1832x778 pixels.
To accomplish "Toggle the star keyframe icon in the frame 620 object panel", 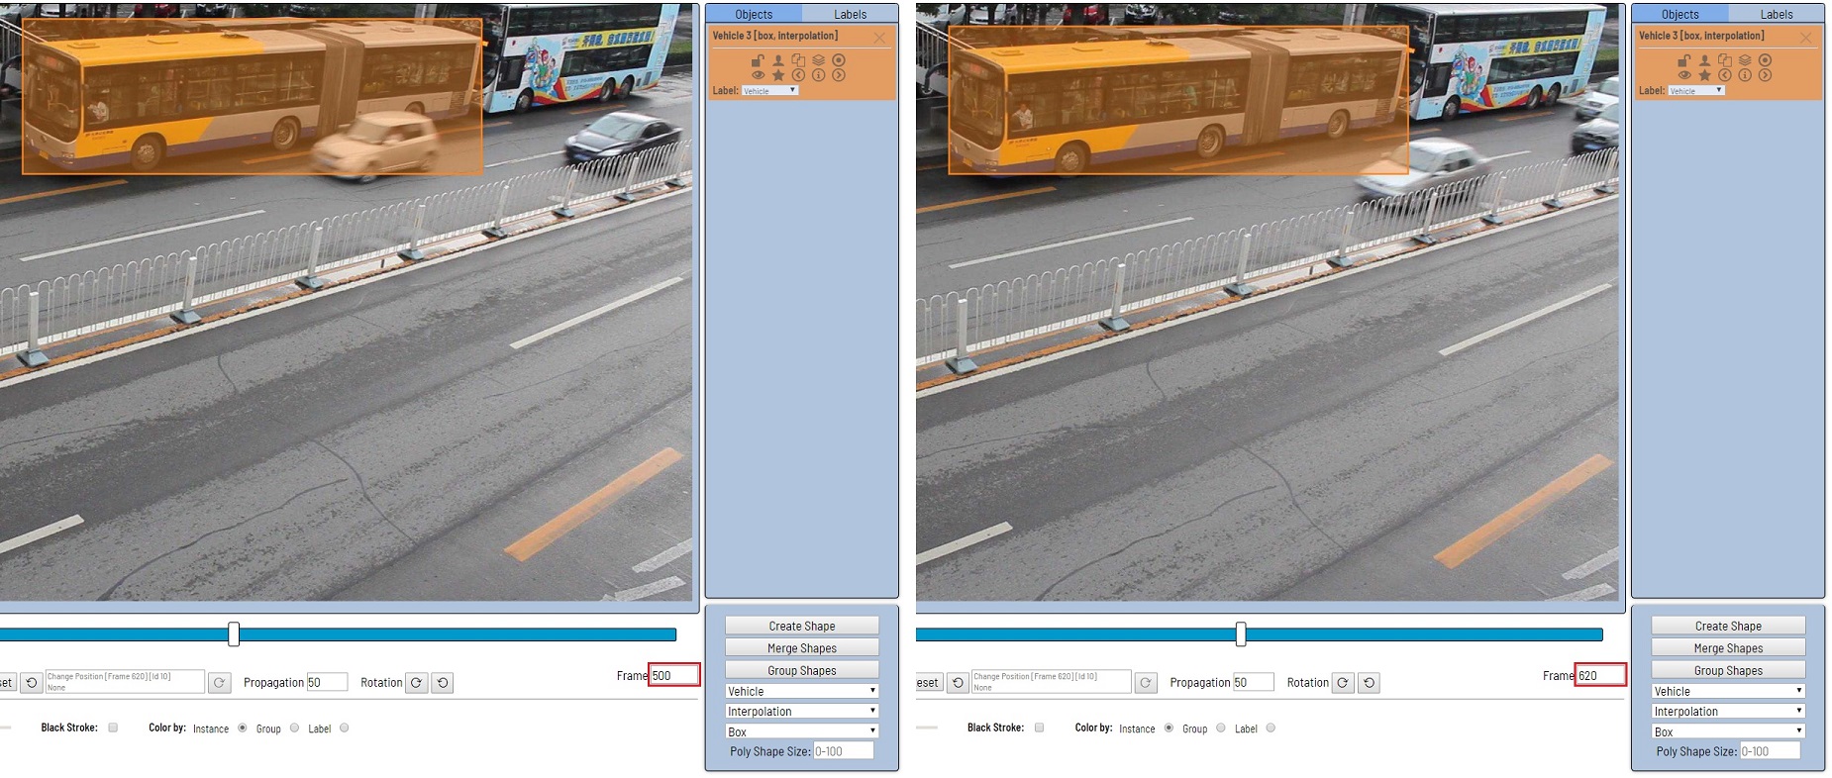I will pos(1704,75).
